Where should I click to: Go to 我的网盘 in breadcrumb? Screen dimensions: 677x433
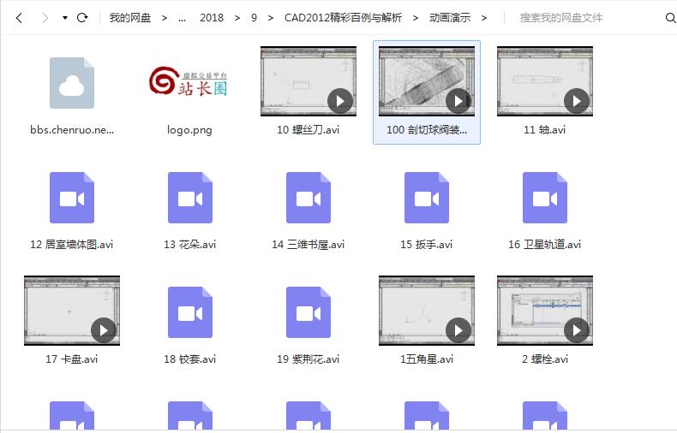(x=129, y=18)
